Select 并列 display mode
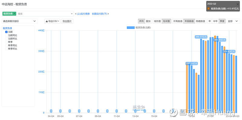This screenshot has width=242, height=120. tap(141, 21)
